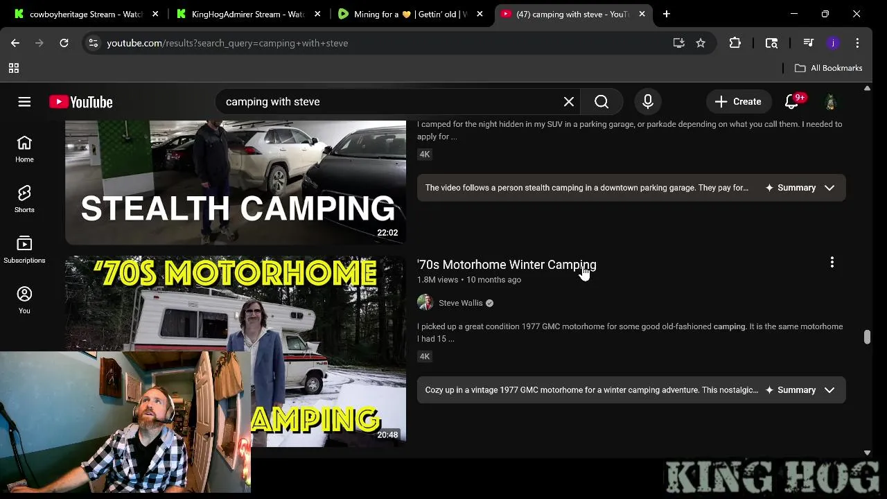Open the You section in sidebar
The image size is (887, 499).
tap(24, 300)
